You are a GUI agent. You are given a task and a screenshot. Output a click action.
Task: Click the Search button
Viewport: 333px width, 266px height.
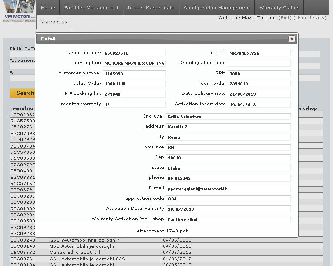(22, 93)
